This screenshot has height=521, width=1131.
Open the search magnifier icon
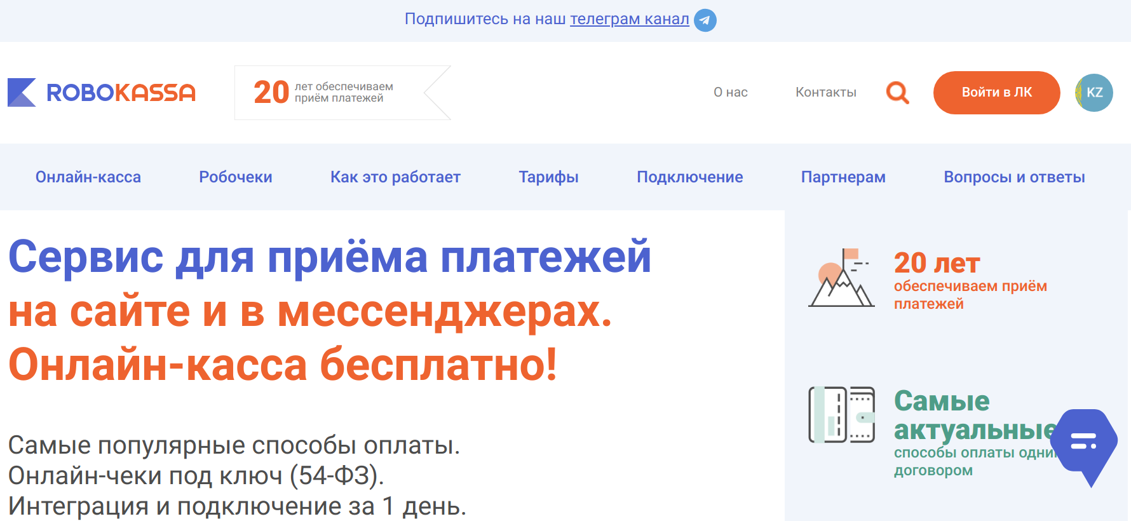(897, 93)
